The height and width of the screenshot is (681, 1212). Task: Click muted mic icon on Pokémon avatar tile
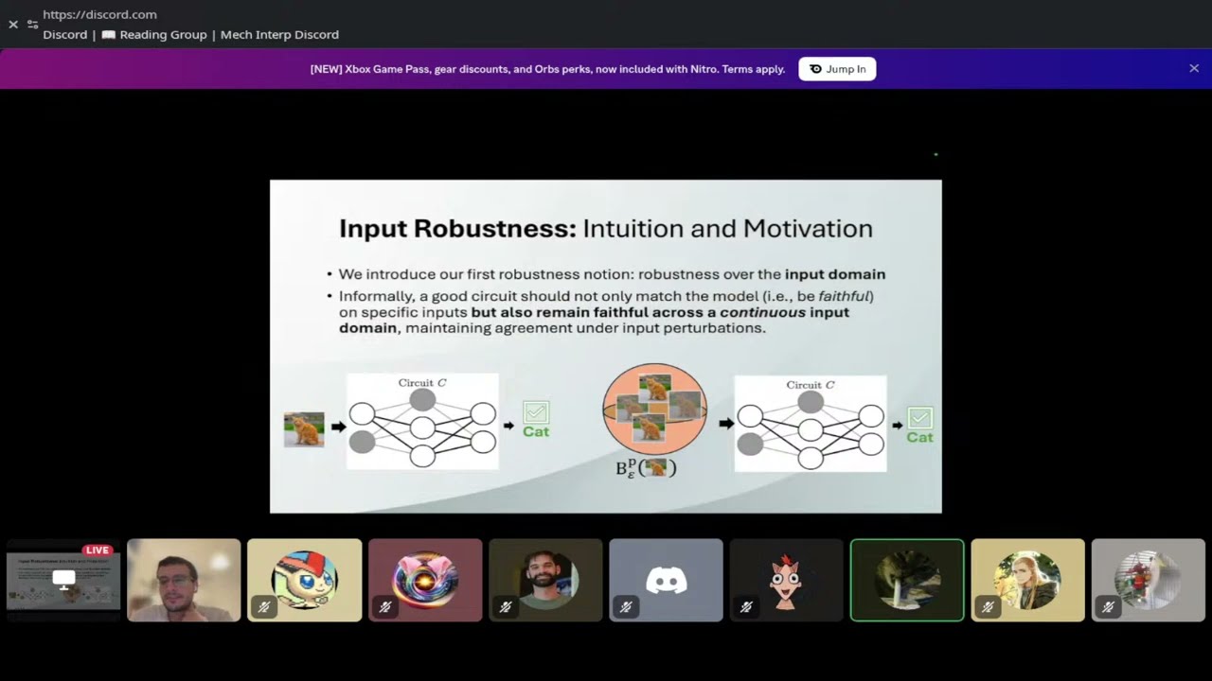tap(264, 606)
